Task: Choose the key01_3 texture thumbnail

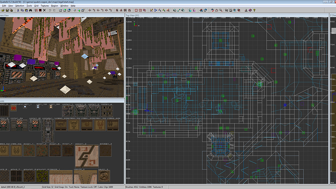Action: coord(104,176)
